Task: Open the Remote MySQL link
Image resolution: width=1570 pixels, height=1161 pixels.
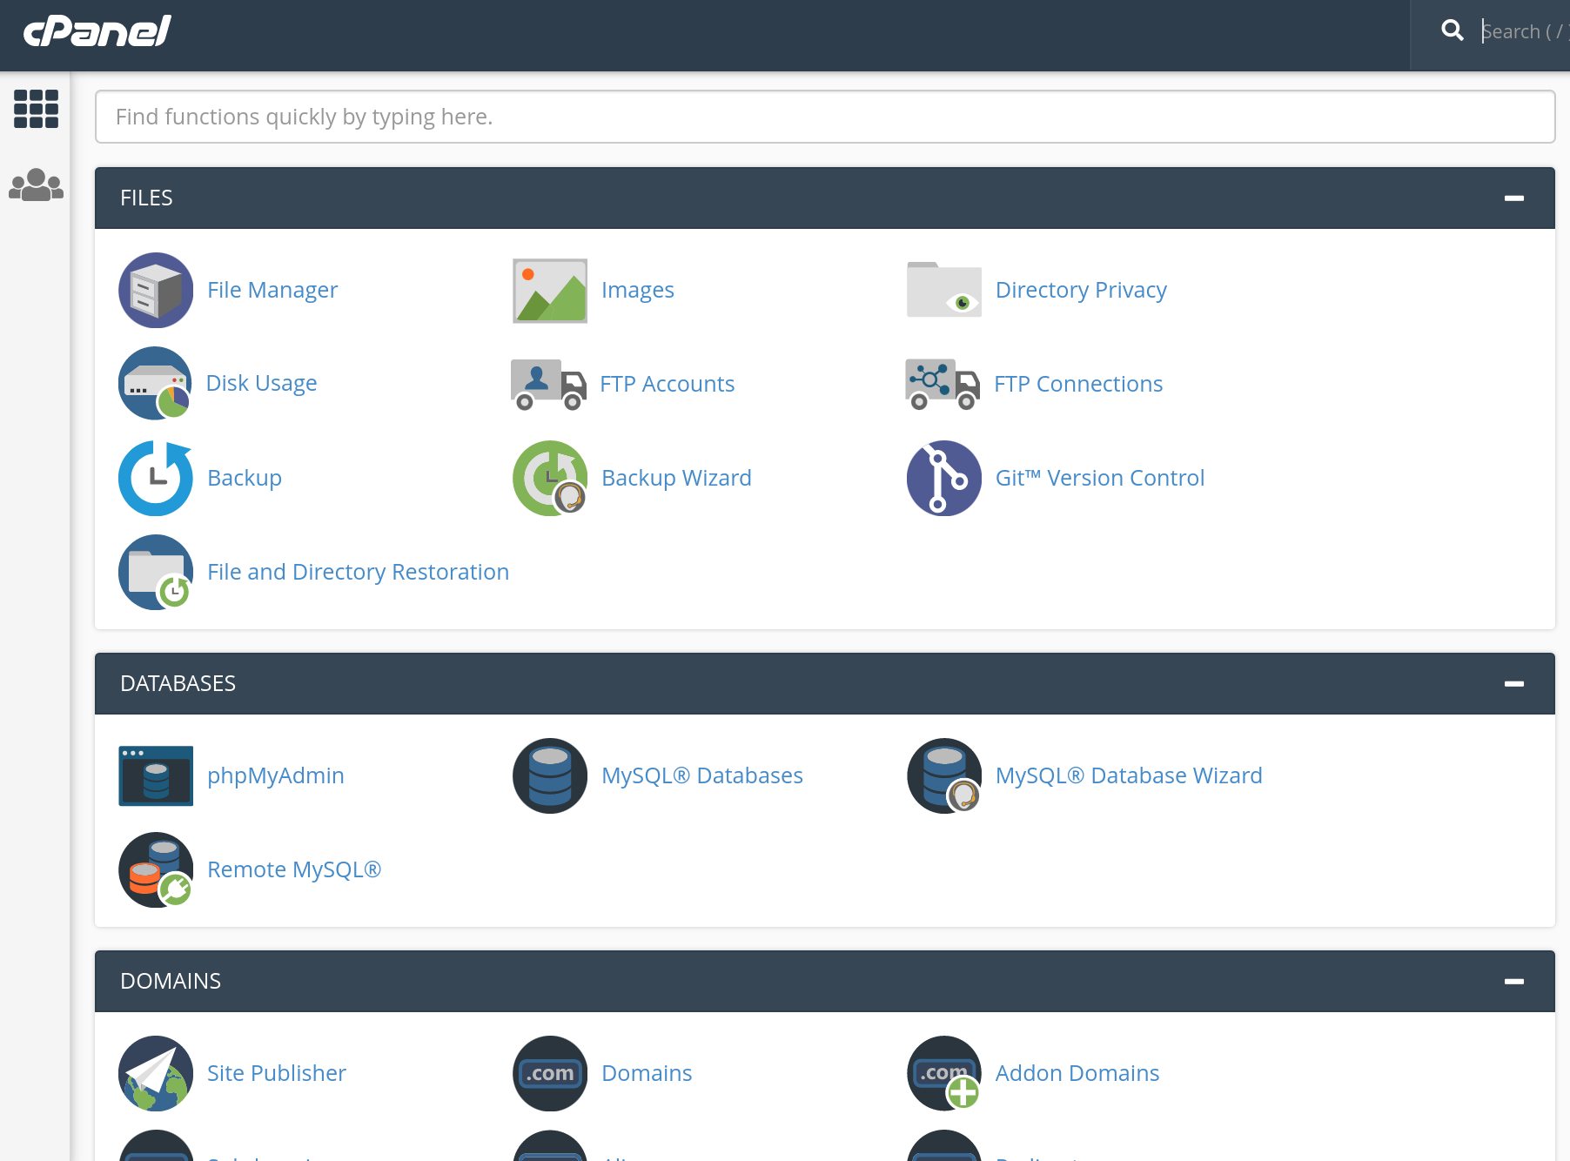Action: pyautogui.click(x=294, y=869)
